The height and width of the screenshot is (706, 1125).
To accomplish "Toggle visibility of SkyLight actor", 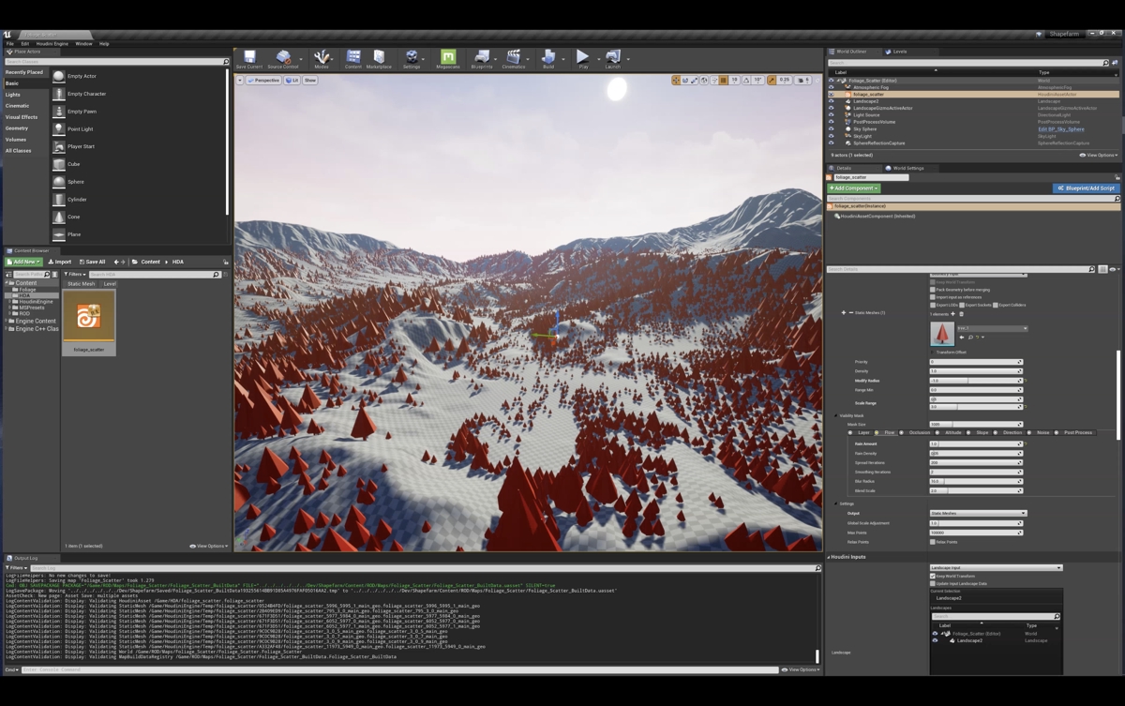I will (x=831, y=136).
